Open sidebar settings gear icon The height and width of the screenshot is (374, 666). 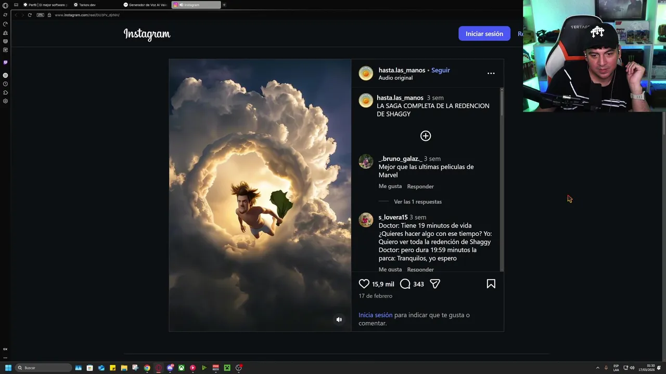5,101
